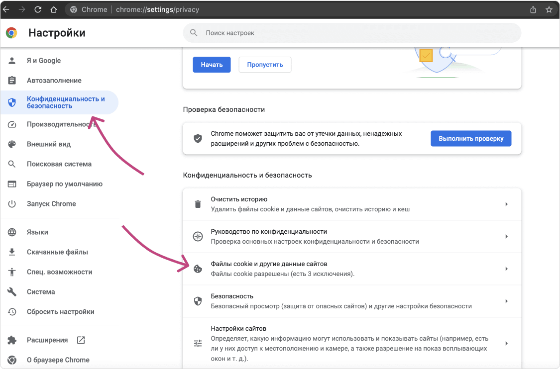The image size is (560, 369).
Task: Select the power icon beside Запуск Chrome
Action: [x=11, y=203]
